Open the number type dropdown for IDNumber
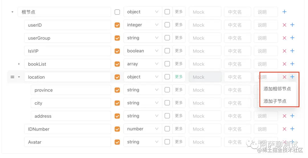The height and width of the screenshot is (158, 308). coord(143,129)
